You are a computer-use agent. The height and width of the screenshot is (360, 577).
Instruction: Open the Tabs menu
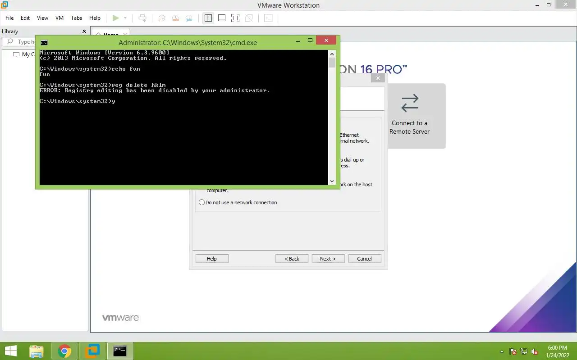77,18
